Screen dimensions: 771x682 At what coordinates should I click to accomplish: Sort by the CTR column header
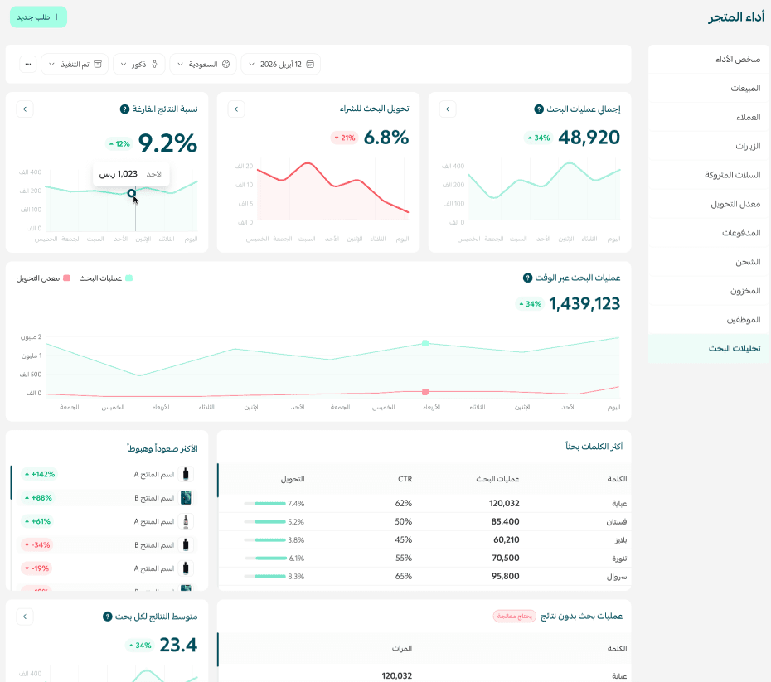pos(405,479)
